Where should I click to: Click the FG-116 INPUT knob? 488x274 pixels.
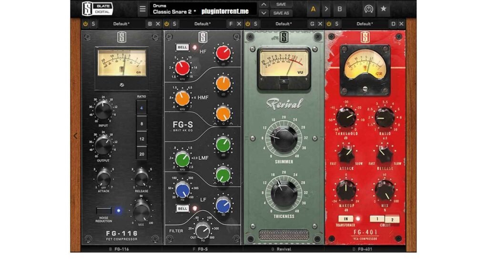coord(103,110)
